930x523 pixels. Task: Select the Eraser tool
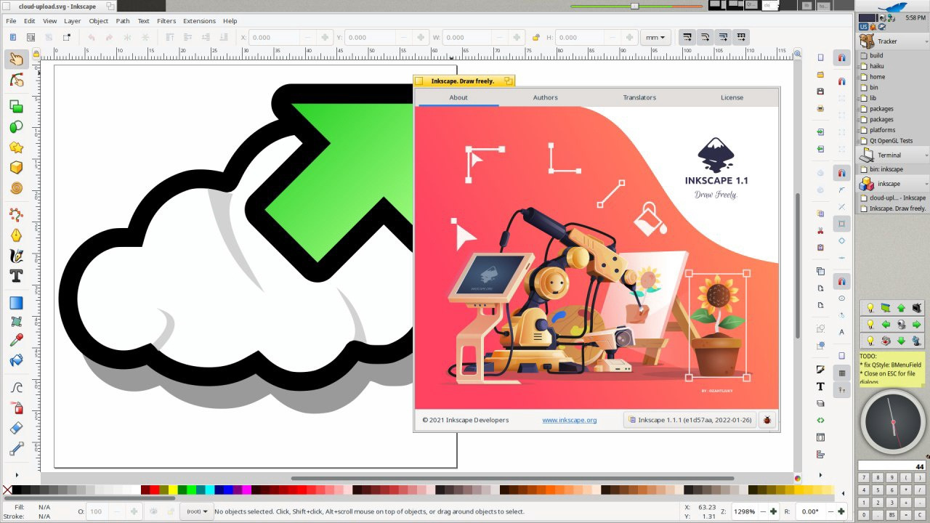(x=16, y=429)
